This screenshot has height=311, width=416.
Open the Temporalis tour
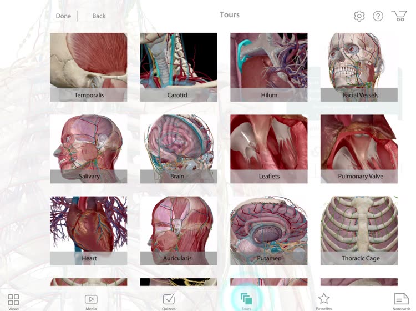coord(89,67)
